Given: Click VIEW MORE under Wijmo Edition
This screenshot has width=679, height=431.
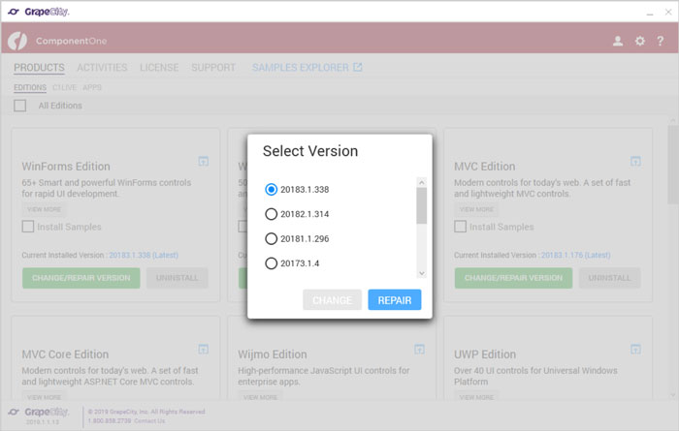Looking at the screenshot, I should (260, 397).
